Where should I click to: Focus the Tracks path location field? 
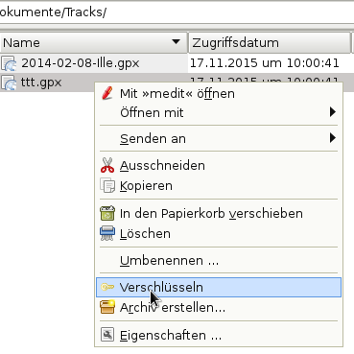point(177,12)
